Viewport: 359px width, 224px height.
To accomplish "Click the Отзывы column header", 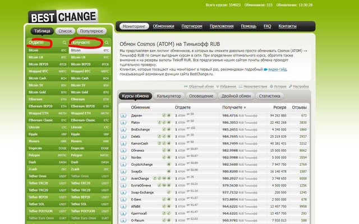I will point(299,108).
